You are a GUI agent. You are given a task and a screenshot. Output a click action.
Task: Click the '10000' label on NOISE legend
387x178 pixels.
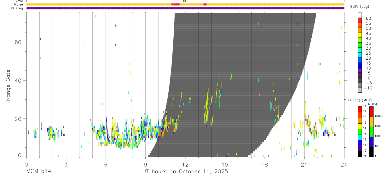click(379, 116)
